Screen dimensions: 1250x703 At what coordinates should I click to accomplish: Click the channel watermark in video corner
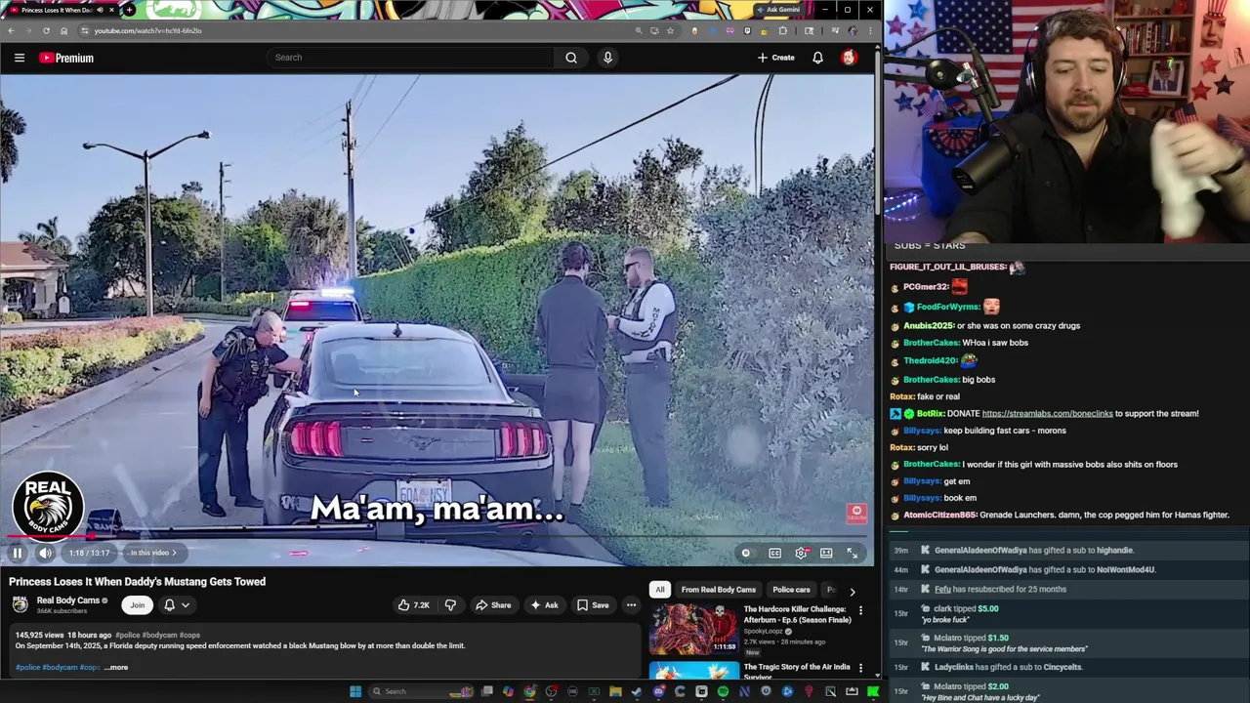(856, 512)
